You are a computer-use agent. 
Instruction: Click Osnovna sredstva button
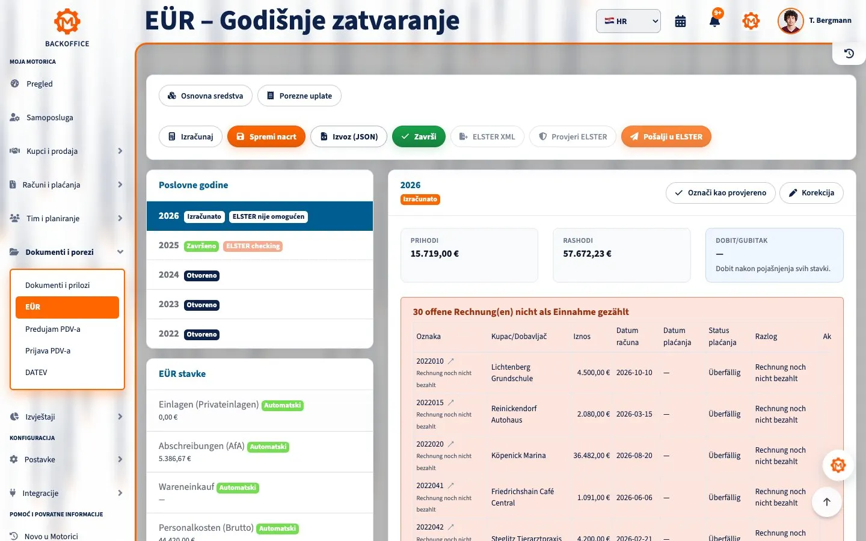(206, 96)
